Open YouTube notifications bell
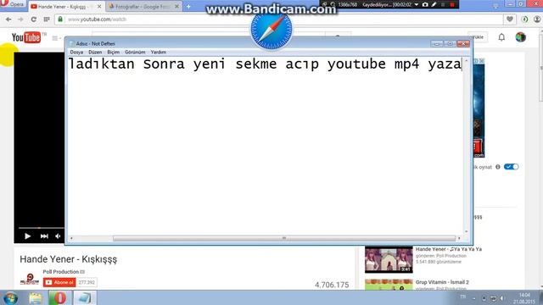Screen dimensions: 543x305 click(501, 37)
